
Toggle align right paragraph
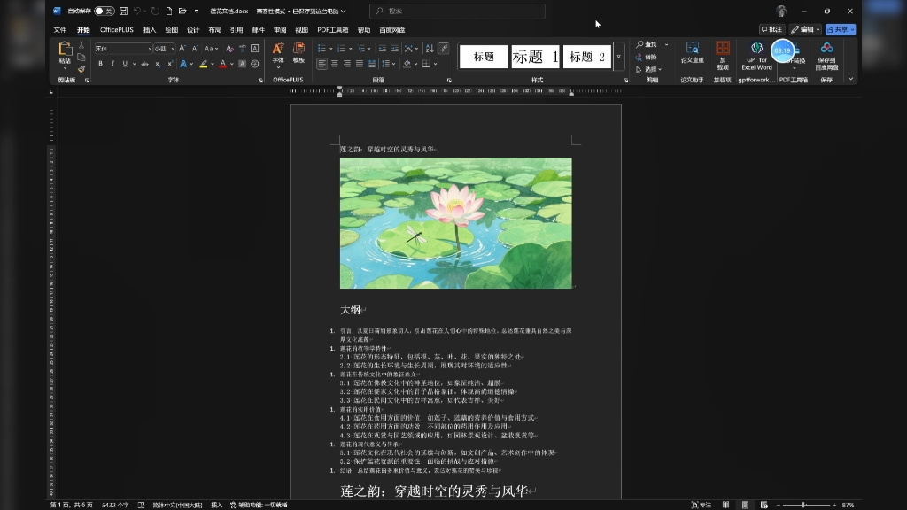click(x=347, y=64)
